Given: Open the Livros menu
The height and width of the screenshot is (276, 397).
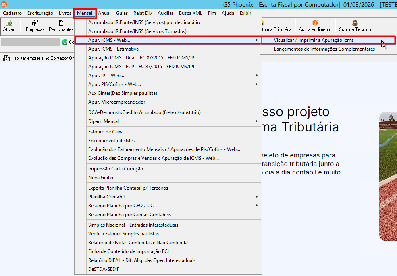Looking at the screenshot, I should [65, 13].
